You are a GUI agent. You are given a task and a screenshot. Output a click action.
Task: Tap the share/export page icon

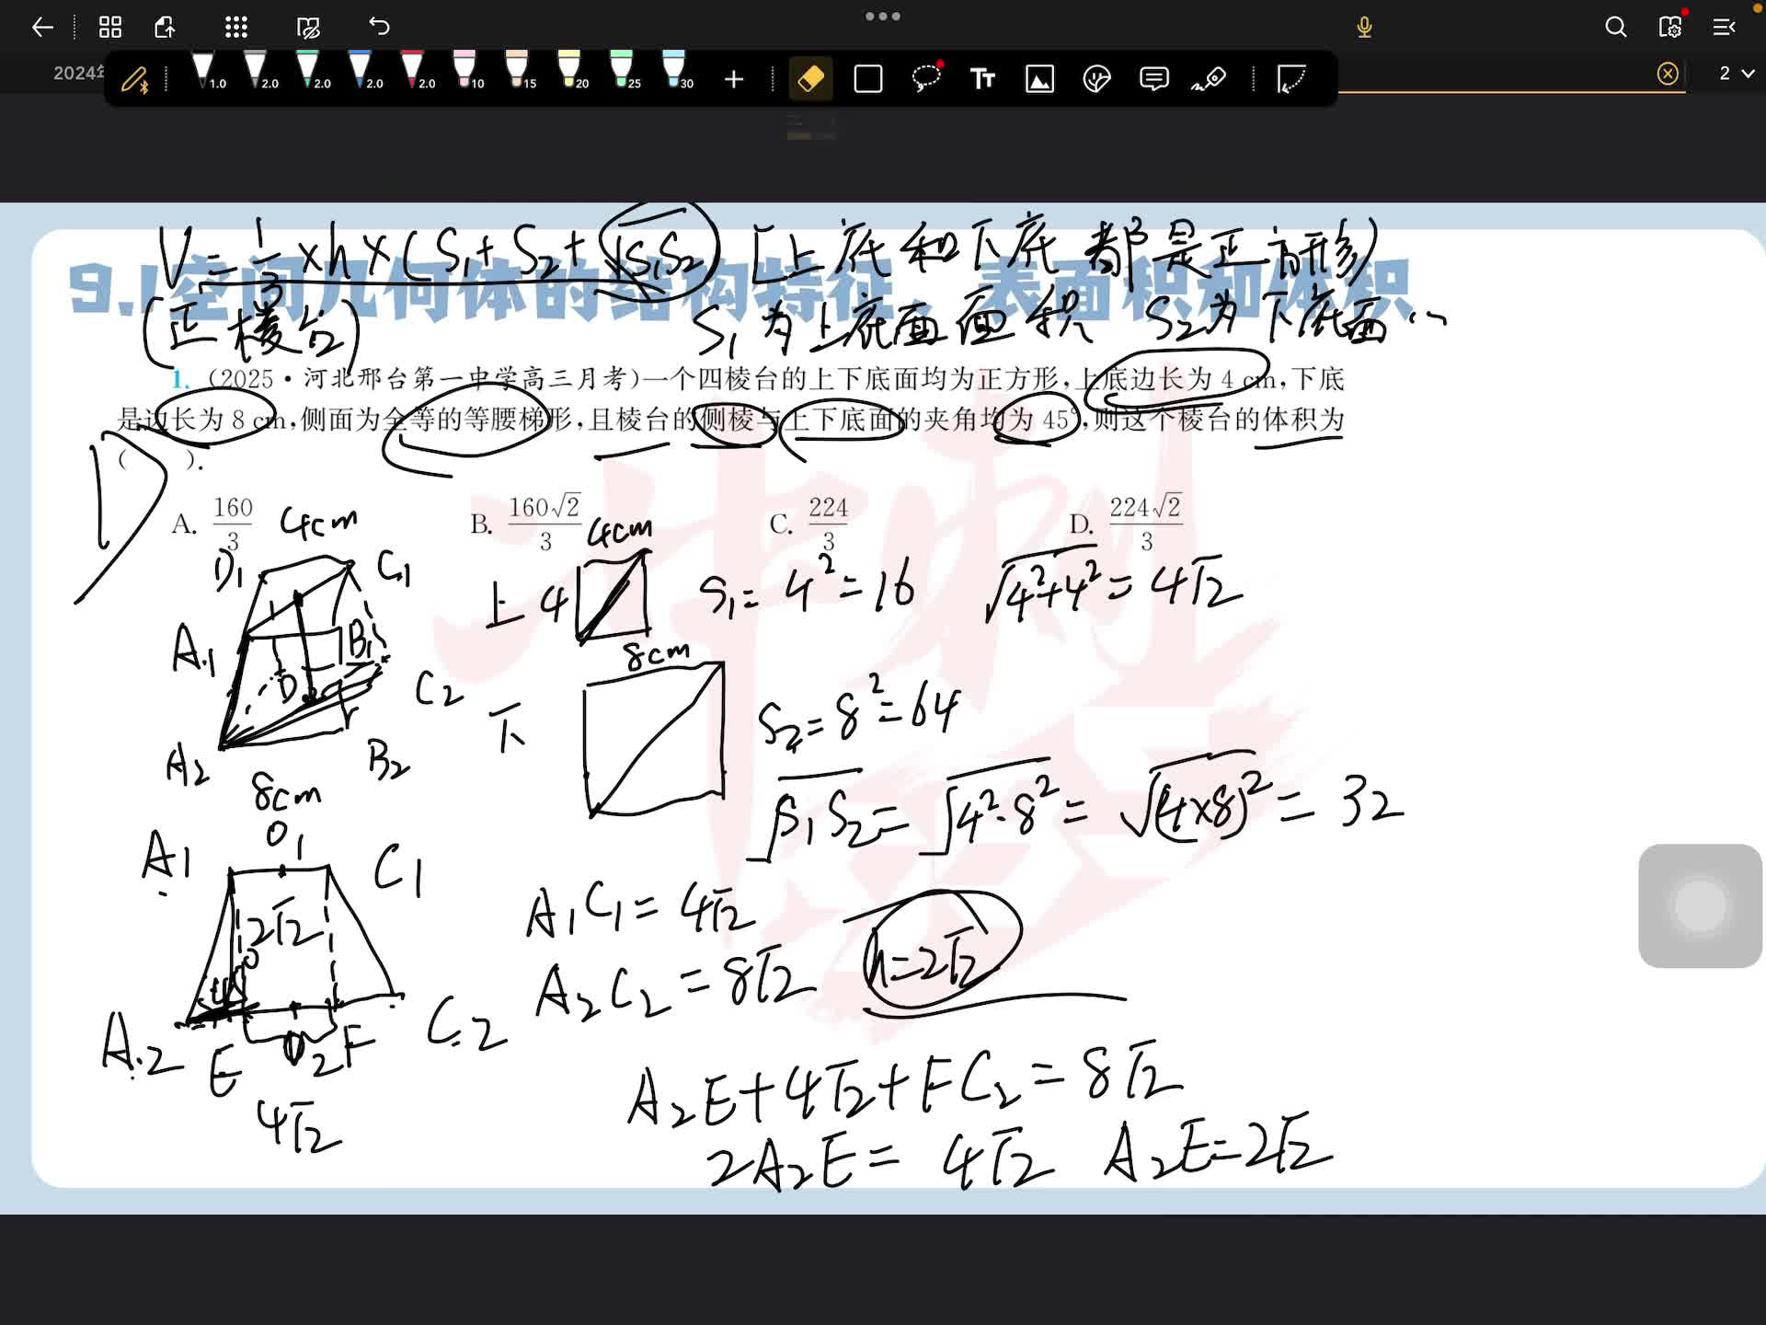(x=166, y=28)
